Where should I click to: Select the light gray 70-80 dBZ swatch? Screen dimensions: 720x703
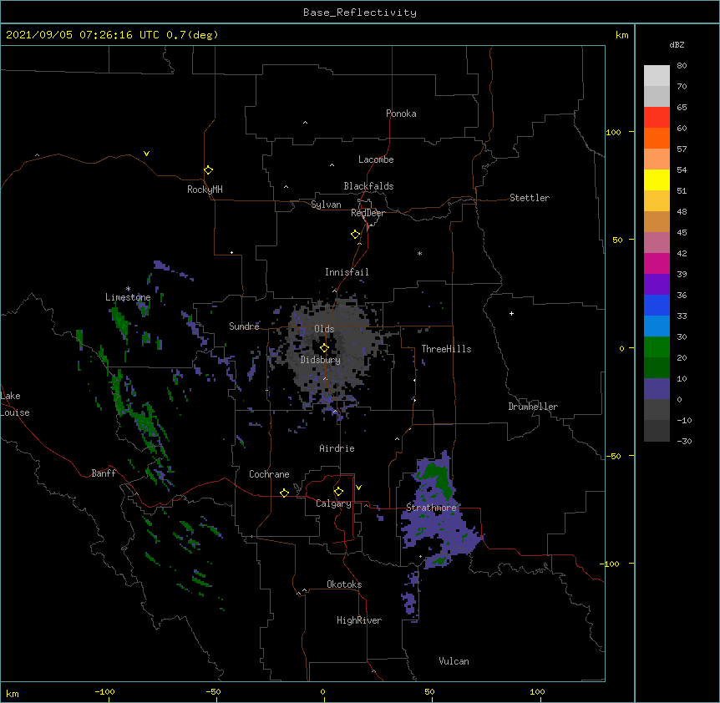657,76
